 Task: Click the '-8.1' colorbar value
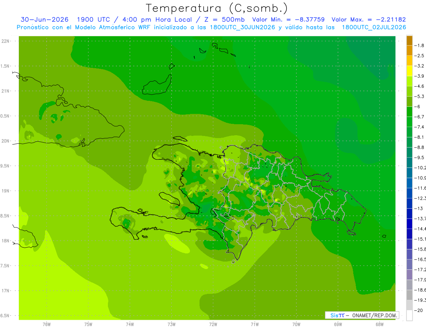419,137
